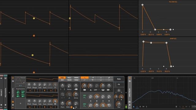Select the AM oscillator blend mode

point(62,80)
